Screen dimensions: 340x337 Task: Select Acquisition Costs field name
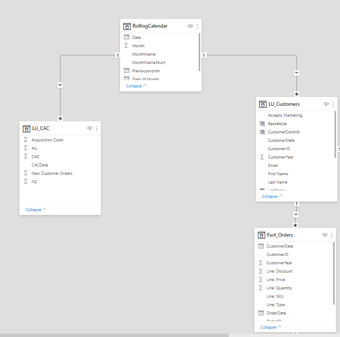(47, 140)
